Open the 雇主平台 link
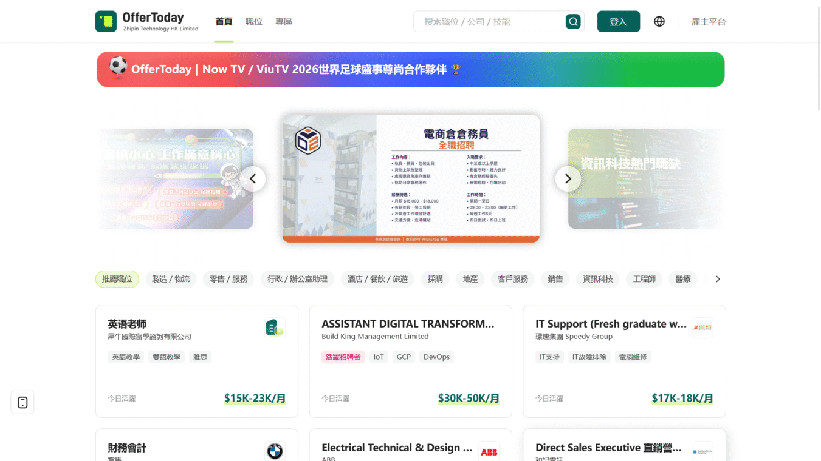This screenshot has width=821, height=461. coord(709,21)
